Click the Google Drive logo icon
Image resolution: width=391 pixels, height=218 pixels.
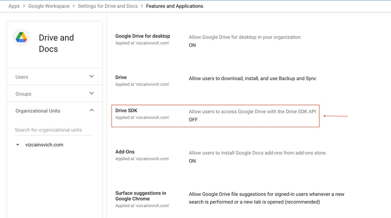click(21, 38)
